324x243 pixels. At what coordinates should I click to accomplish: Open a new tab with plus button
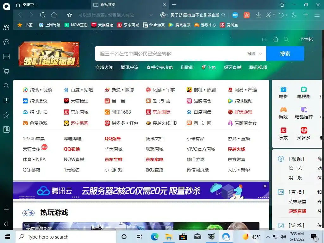pos(174,4)
